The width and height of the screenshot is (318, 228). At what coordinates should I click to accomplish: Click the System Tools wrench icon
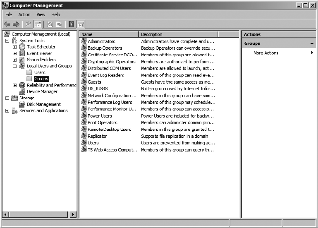tap(14, 41)
